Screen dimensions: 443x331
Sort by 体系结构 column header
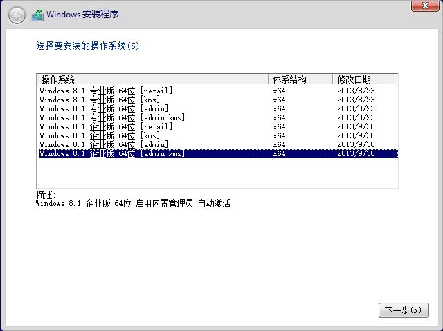(300, 79)
